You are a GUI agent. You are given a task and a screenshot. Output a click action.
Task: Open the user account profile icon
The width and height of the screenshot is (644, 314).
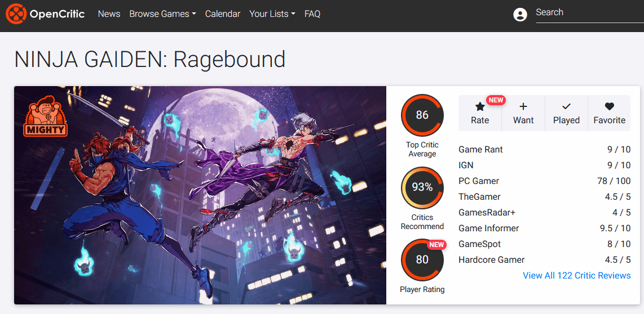(x=520, y=15)
